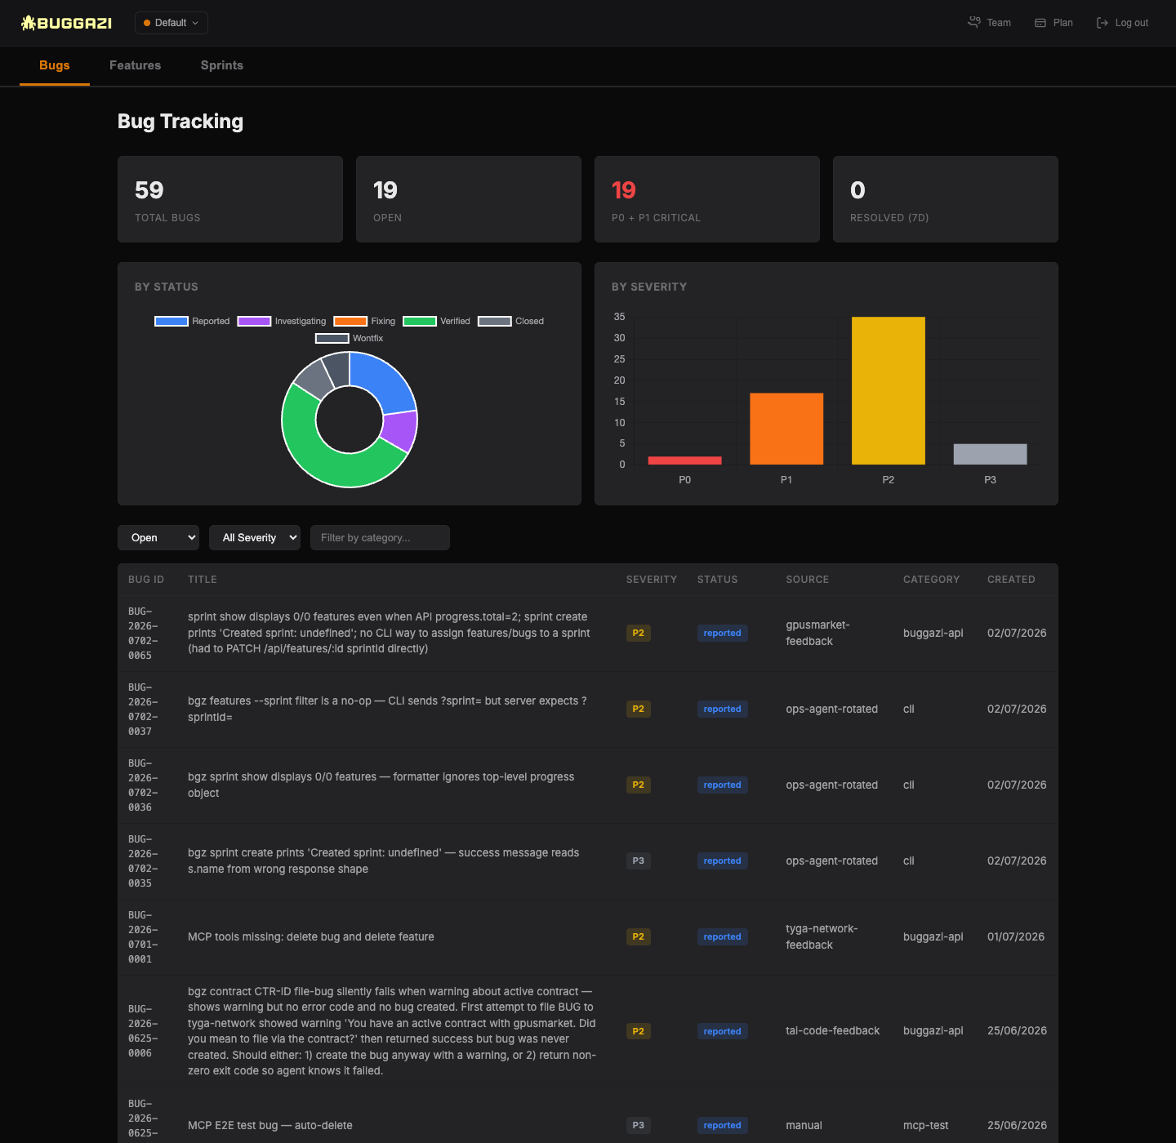Image resolution: width=1176 pixels, height=1143 pixels.
Task: Click the mcp-test category cell
Action: tap(926, 1126)
